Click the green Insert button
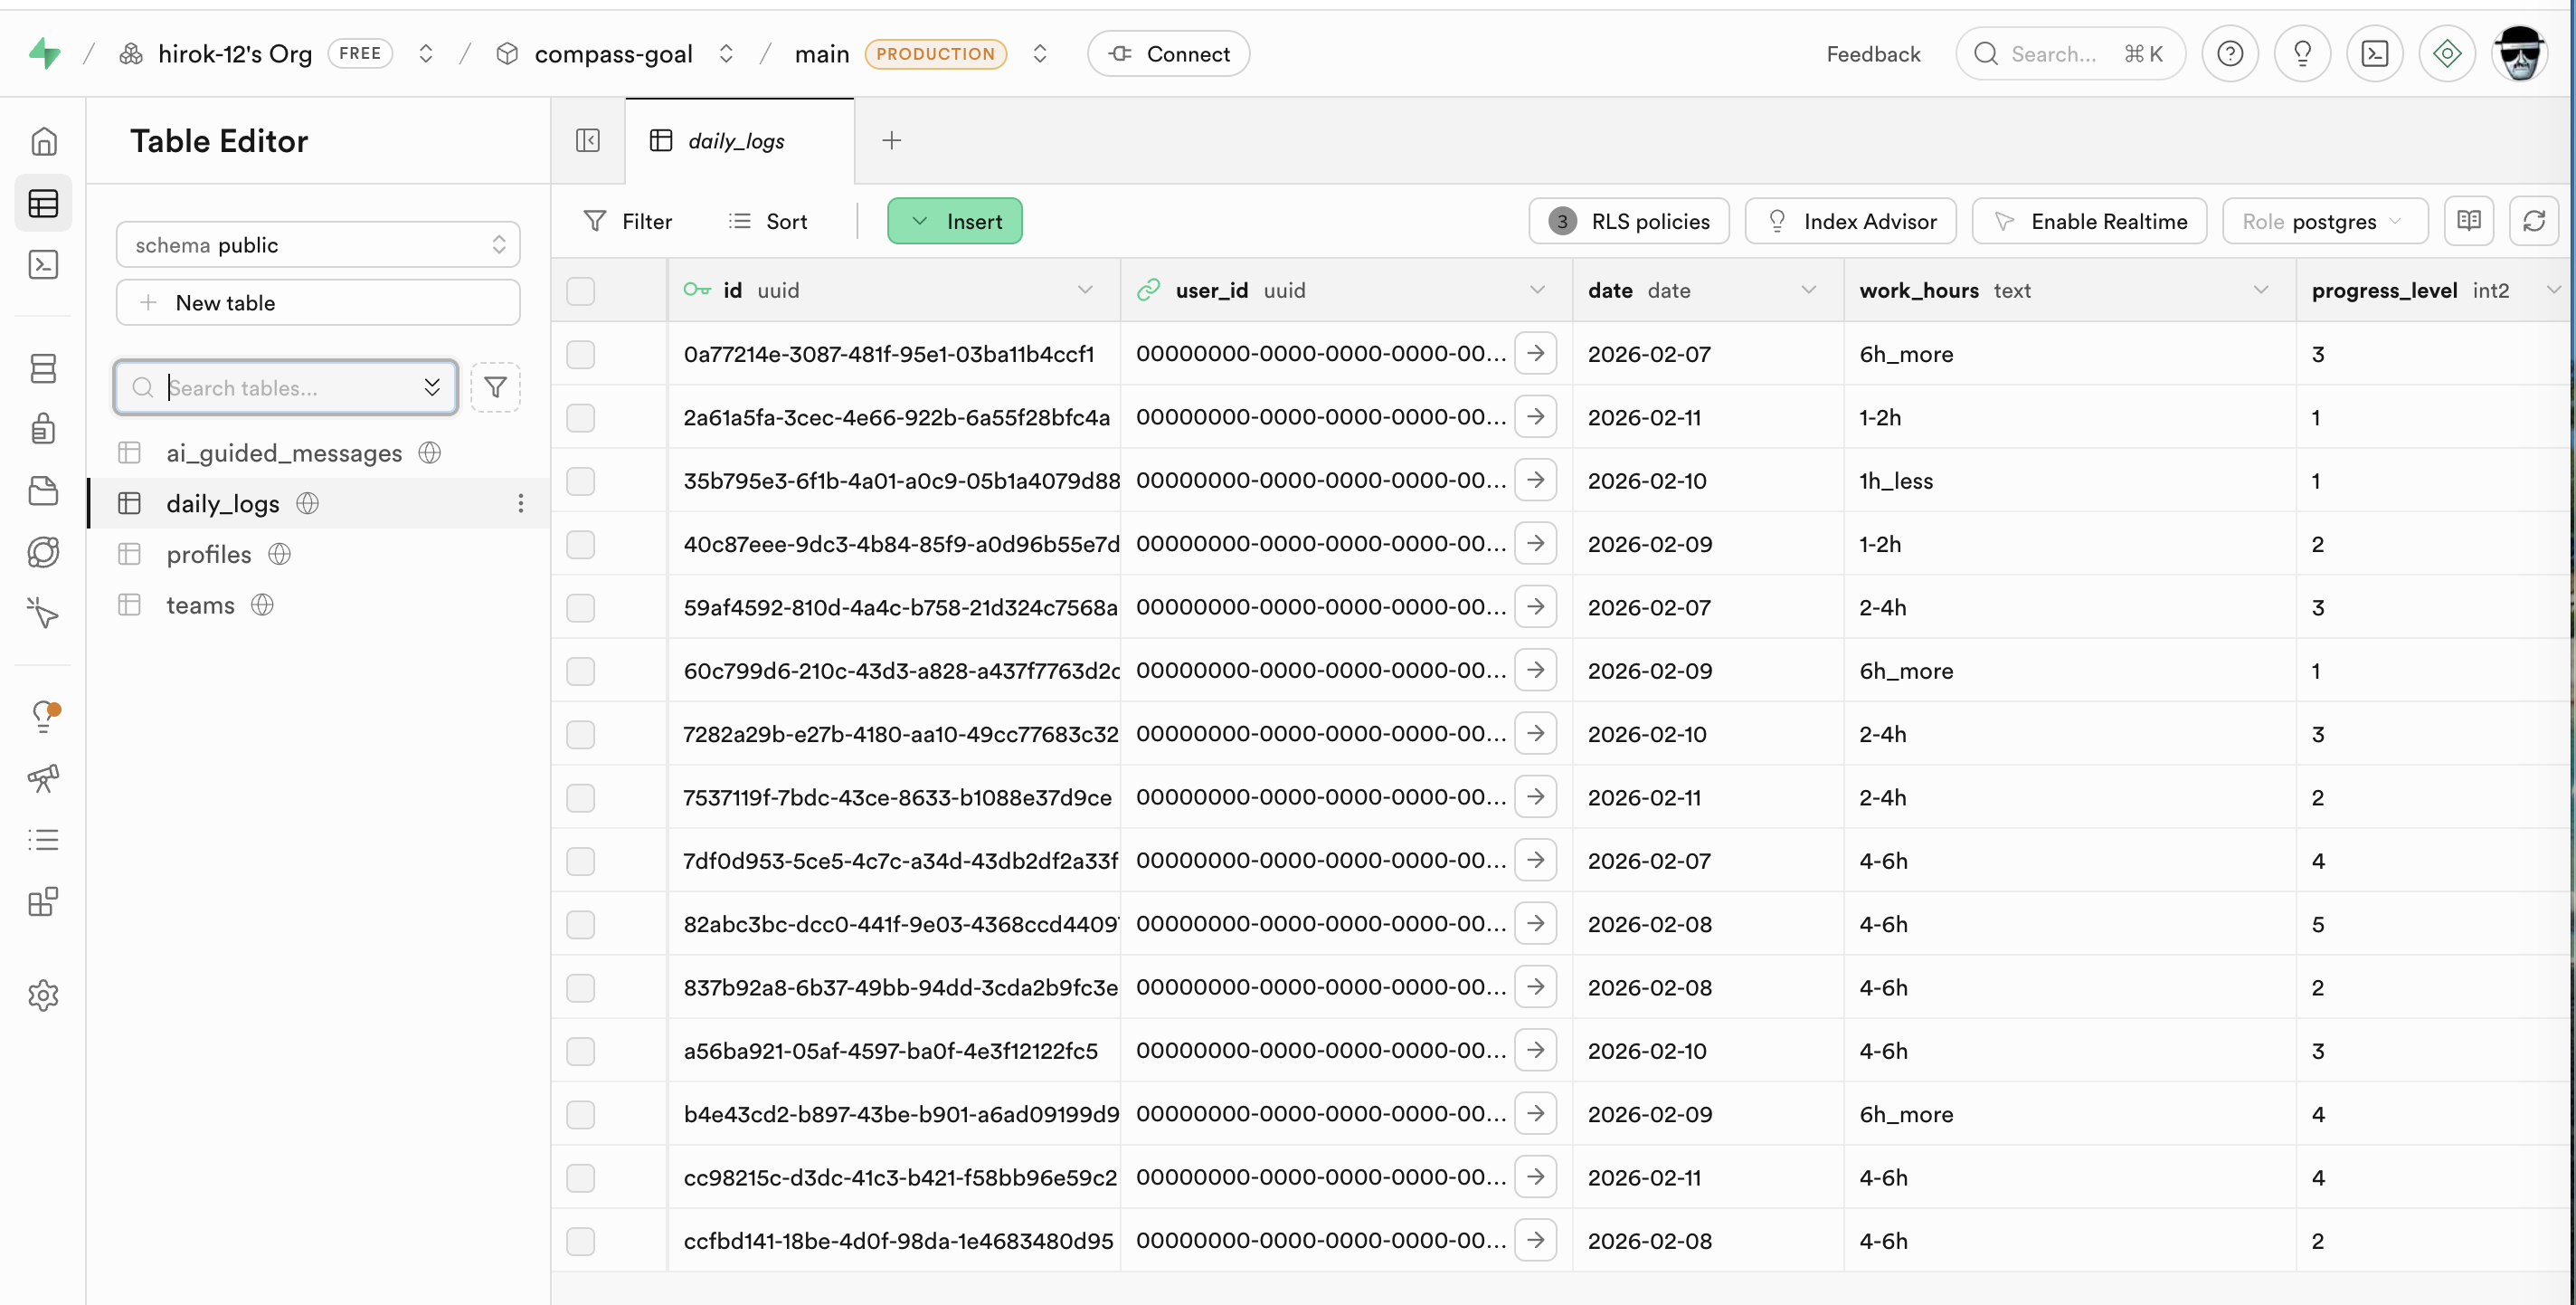 pos(954,221)
